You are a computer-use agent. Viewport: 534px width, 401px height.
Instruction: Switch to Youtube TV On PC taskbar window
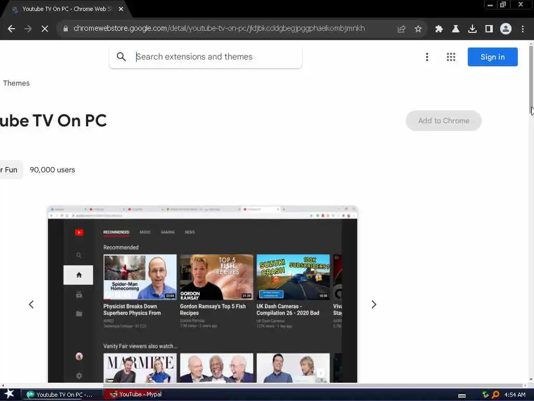point(62,395)
